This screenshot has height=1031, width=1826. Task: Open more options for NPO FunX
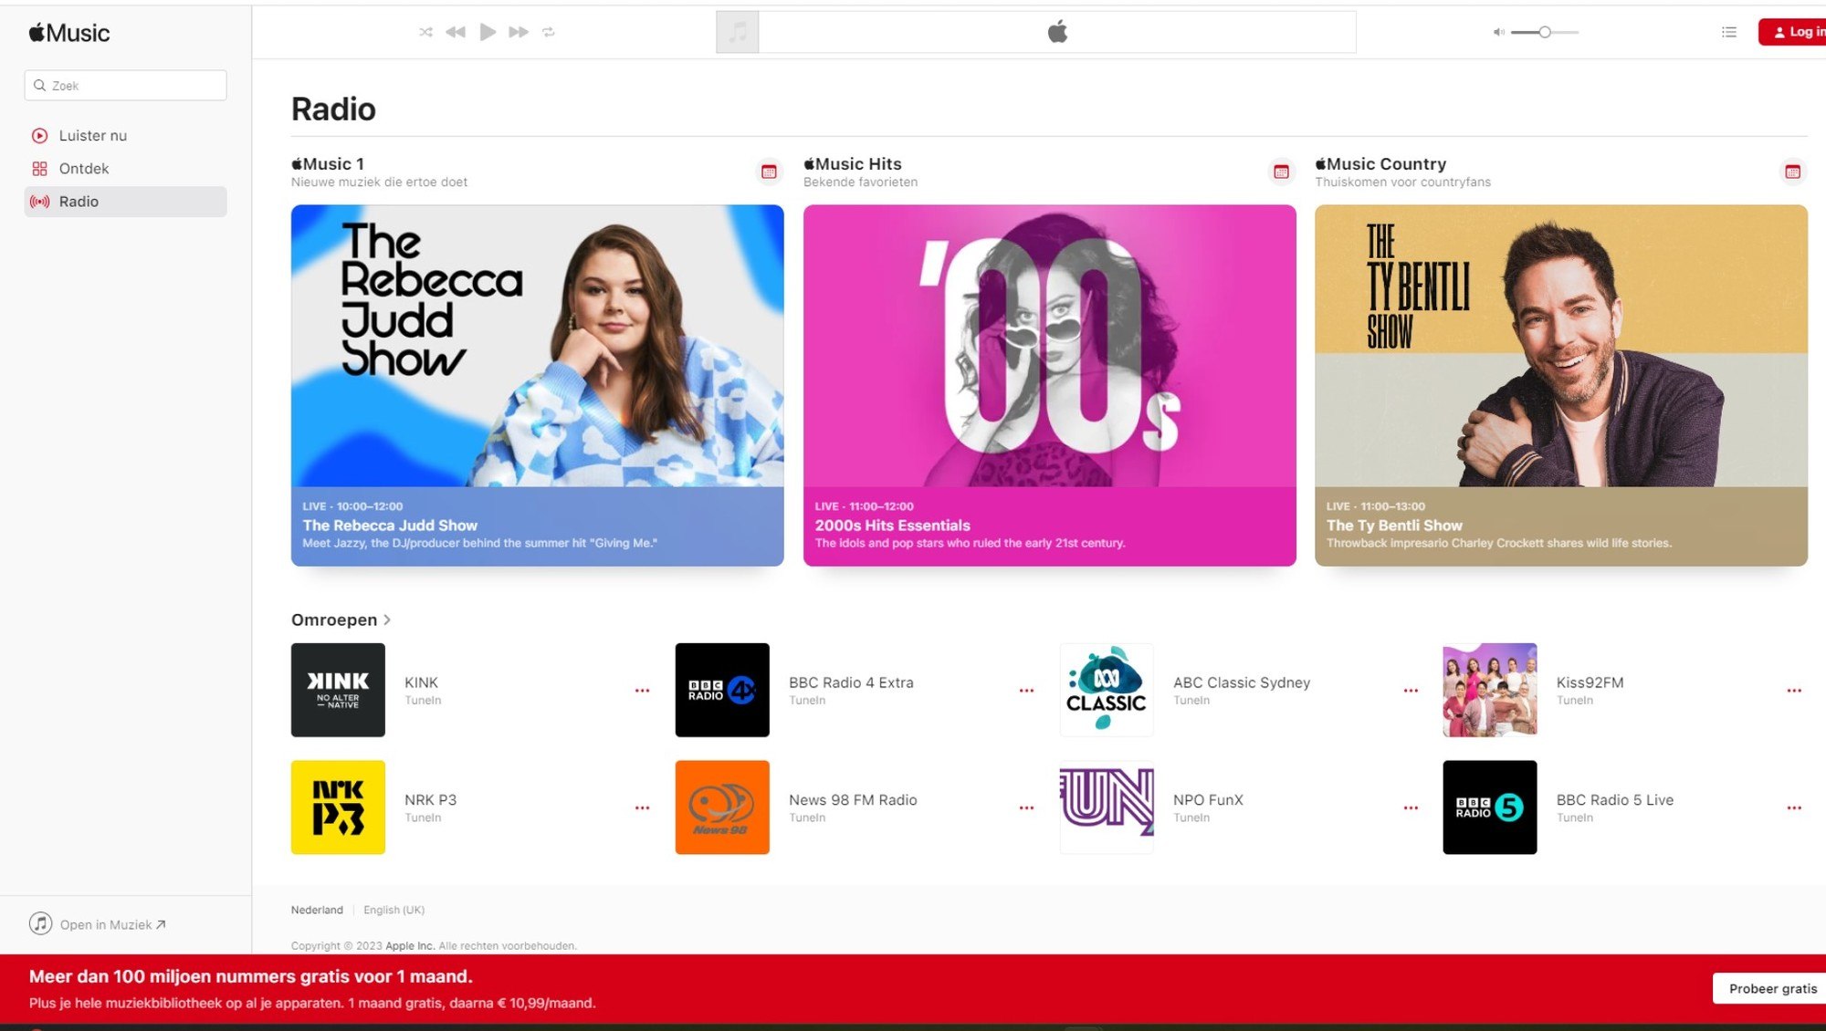click(x=1411, y=808)
